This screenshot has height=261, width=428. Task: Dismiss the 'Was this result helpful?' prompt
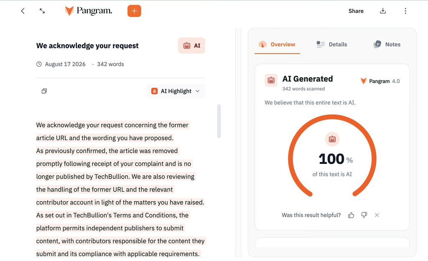(377, 215)
